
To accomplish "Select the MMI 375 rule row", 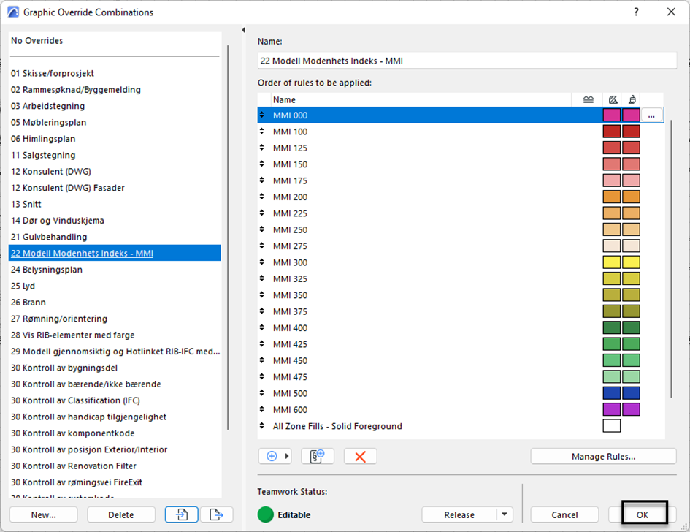I will point(461,311).
